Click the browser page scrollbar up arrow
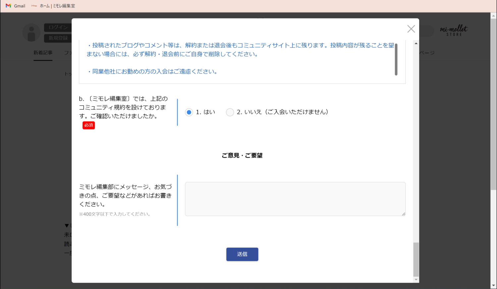 494,15
